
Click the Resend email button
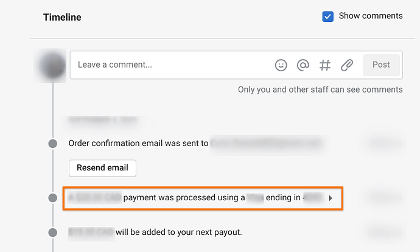(x=102, y=168)
